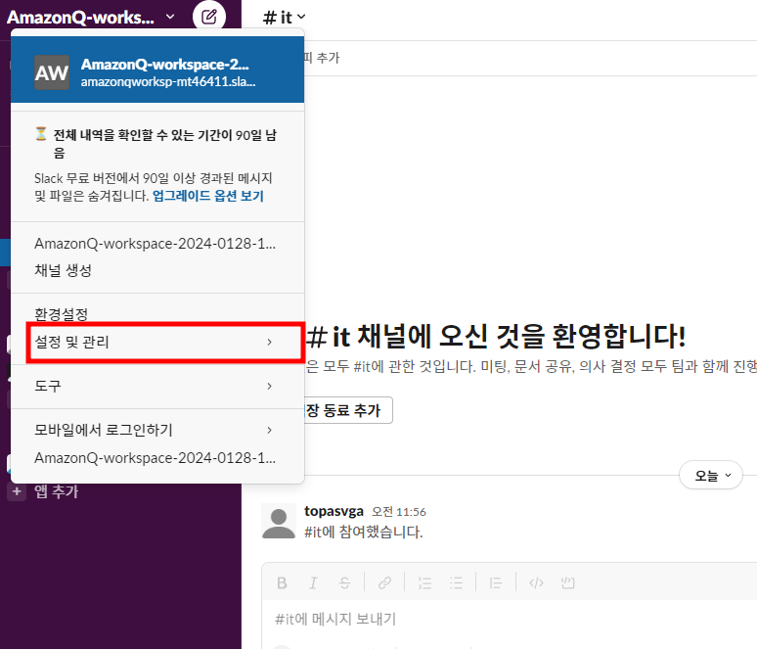Image resolution: width=757 pixels, height=649 pixels.
Task: Toggle italic formatting in composer
Action: 313,582
